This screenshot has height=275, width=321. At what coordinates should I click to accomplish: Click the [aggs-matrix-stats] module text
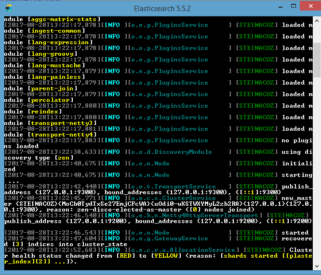[64, 19]
